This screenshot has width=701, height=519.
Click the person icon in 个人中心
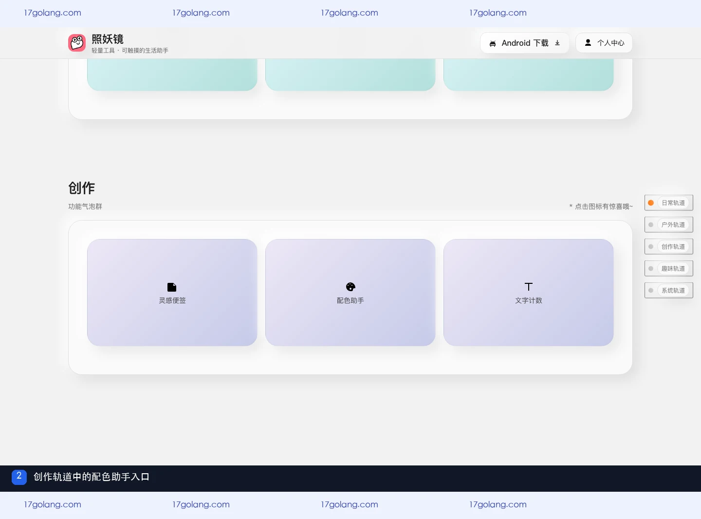pos(588,42)
